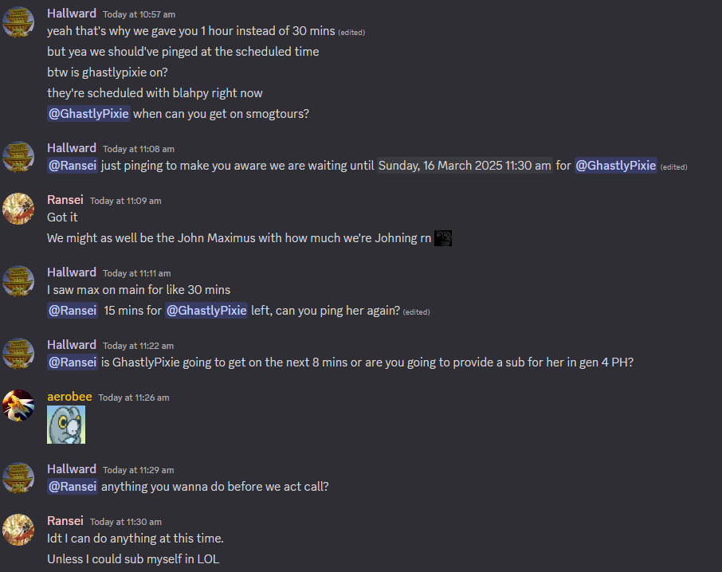Click Hallward's avatar at the 11:11 am message
The image size is (722, 572).
point(18,280)
